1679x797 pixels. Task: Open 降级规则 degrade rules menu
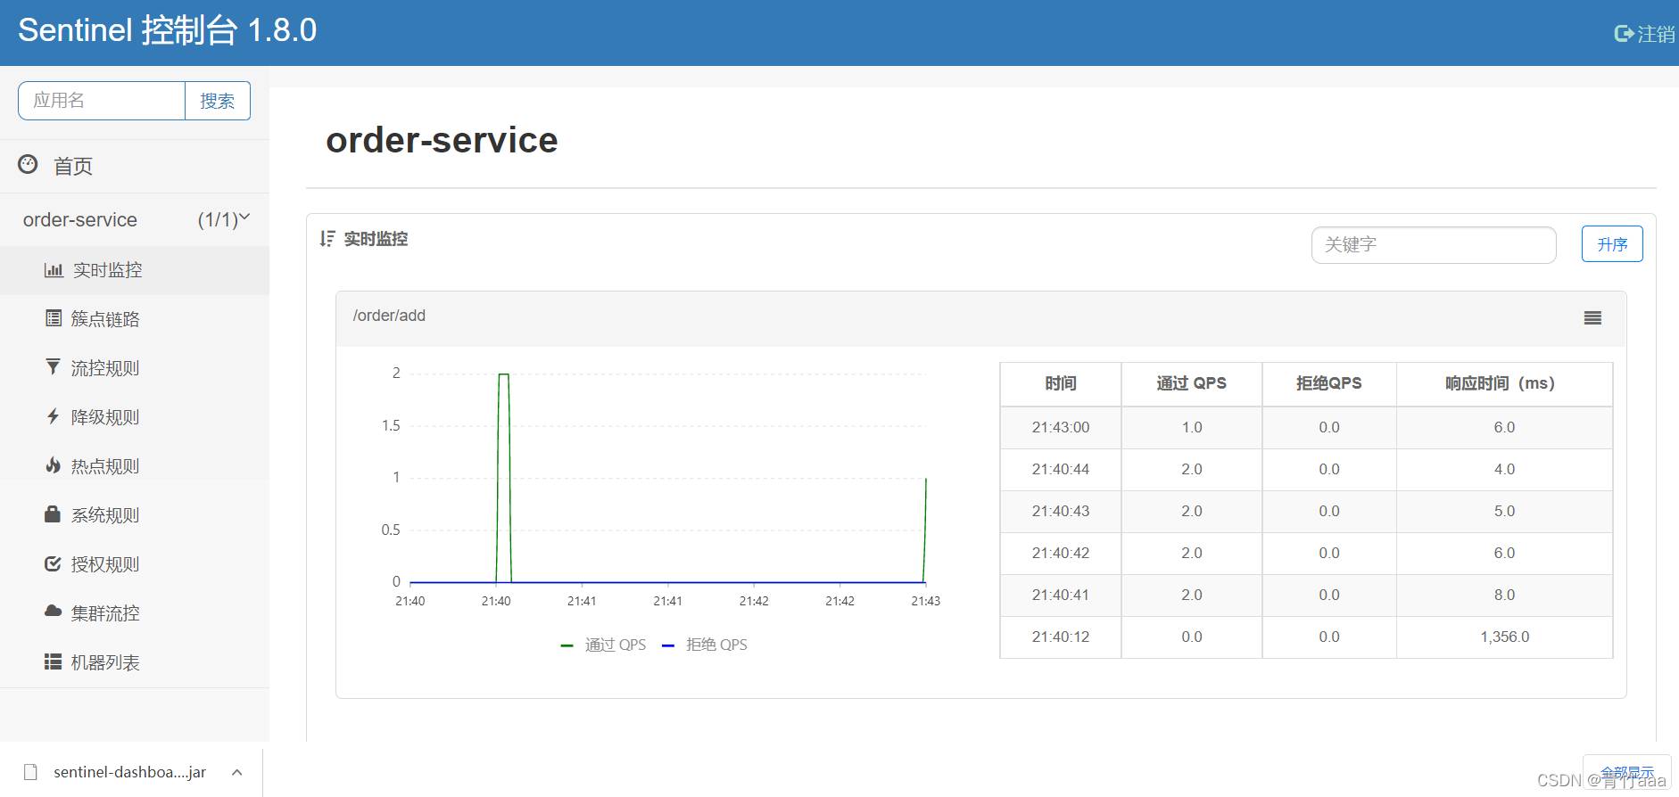coord(105,417)
